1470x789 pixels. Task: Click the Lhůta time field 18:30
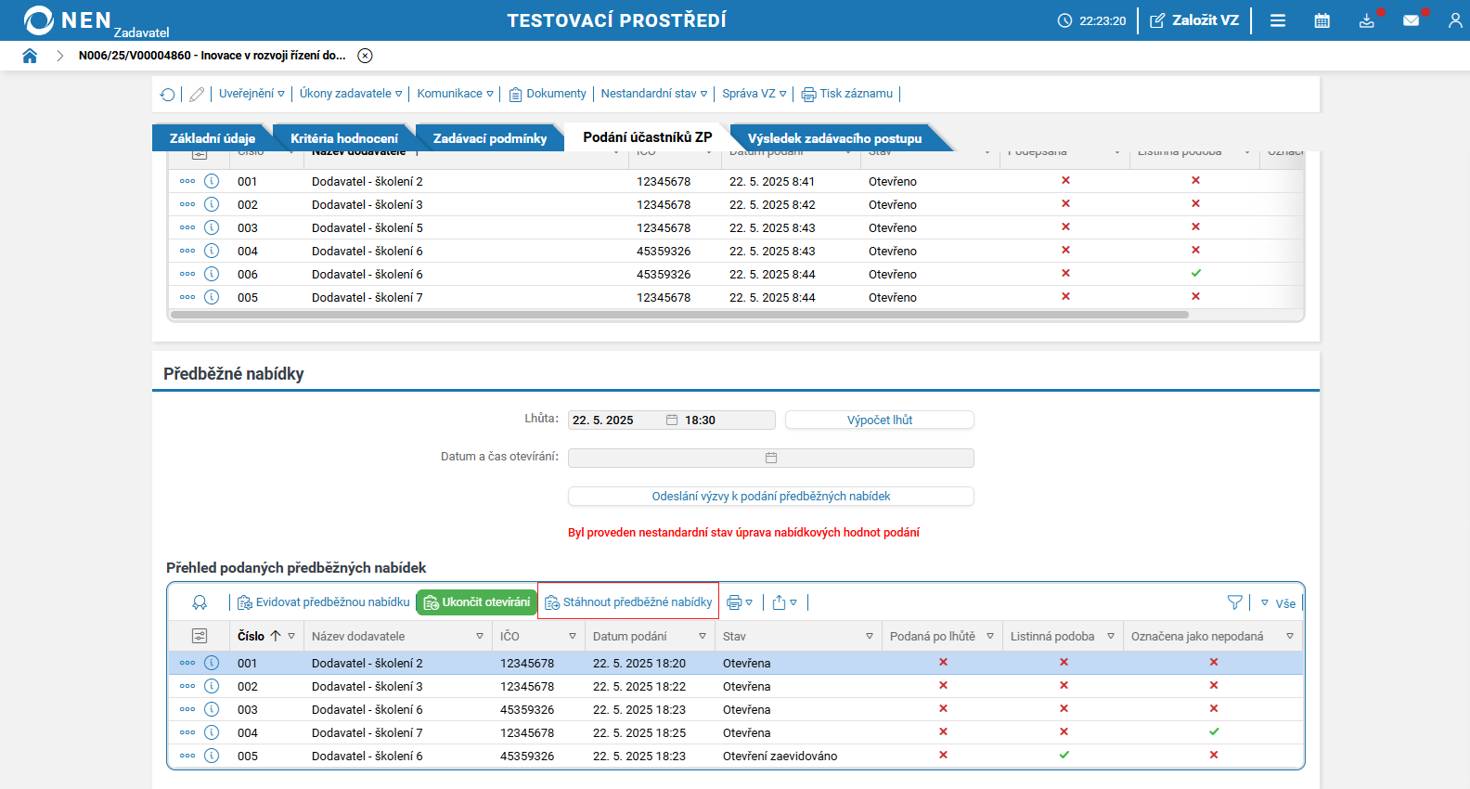[728, 420]
